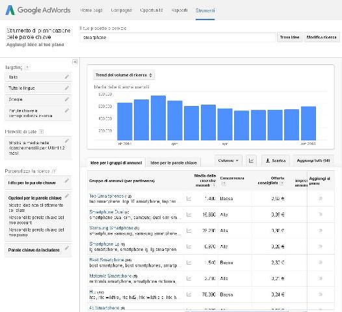Toggle the chart view icon button
This screenshot has width=342, height=312.
point(251,161)
